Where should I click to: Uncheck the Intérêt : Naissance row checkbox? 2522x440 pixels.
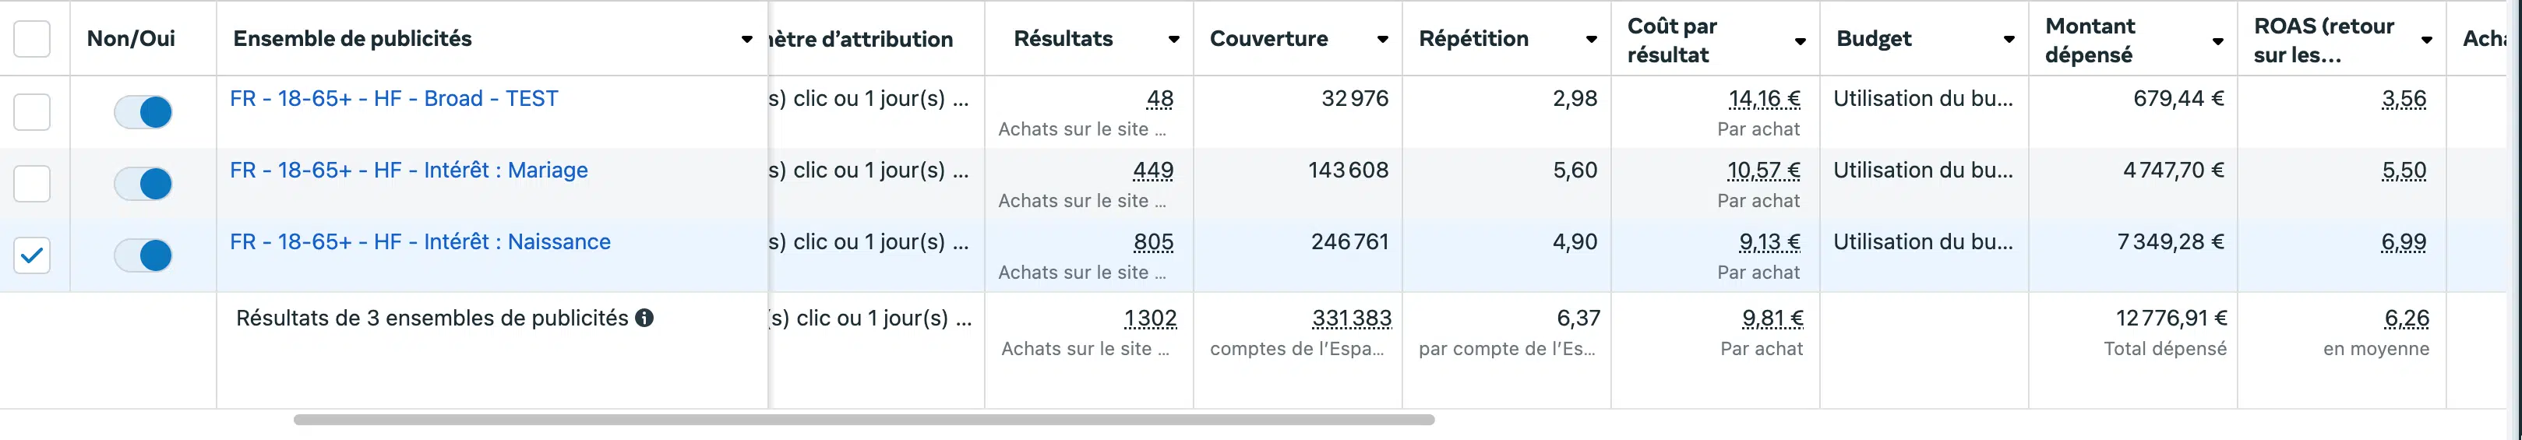point(31,255)
